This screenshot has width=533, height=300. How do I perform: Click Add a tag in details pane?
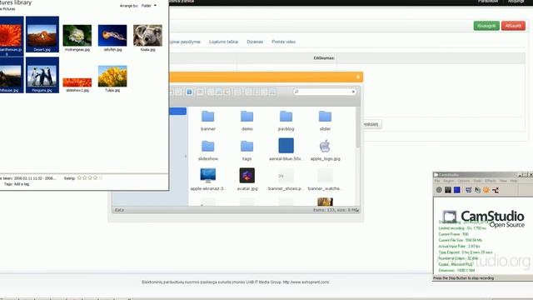click(22, 184)
